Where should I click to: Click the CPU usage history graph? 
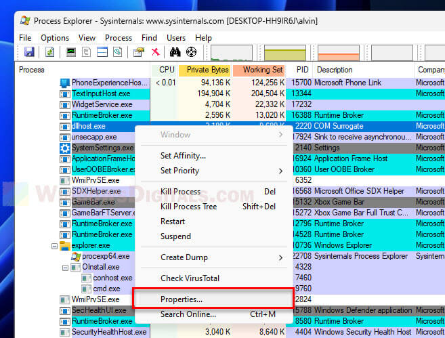pyautogui.click(x=231, y=53)
